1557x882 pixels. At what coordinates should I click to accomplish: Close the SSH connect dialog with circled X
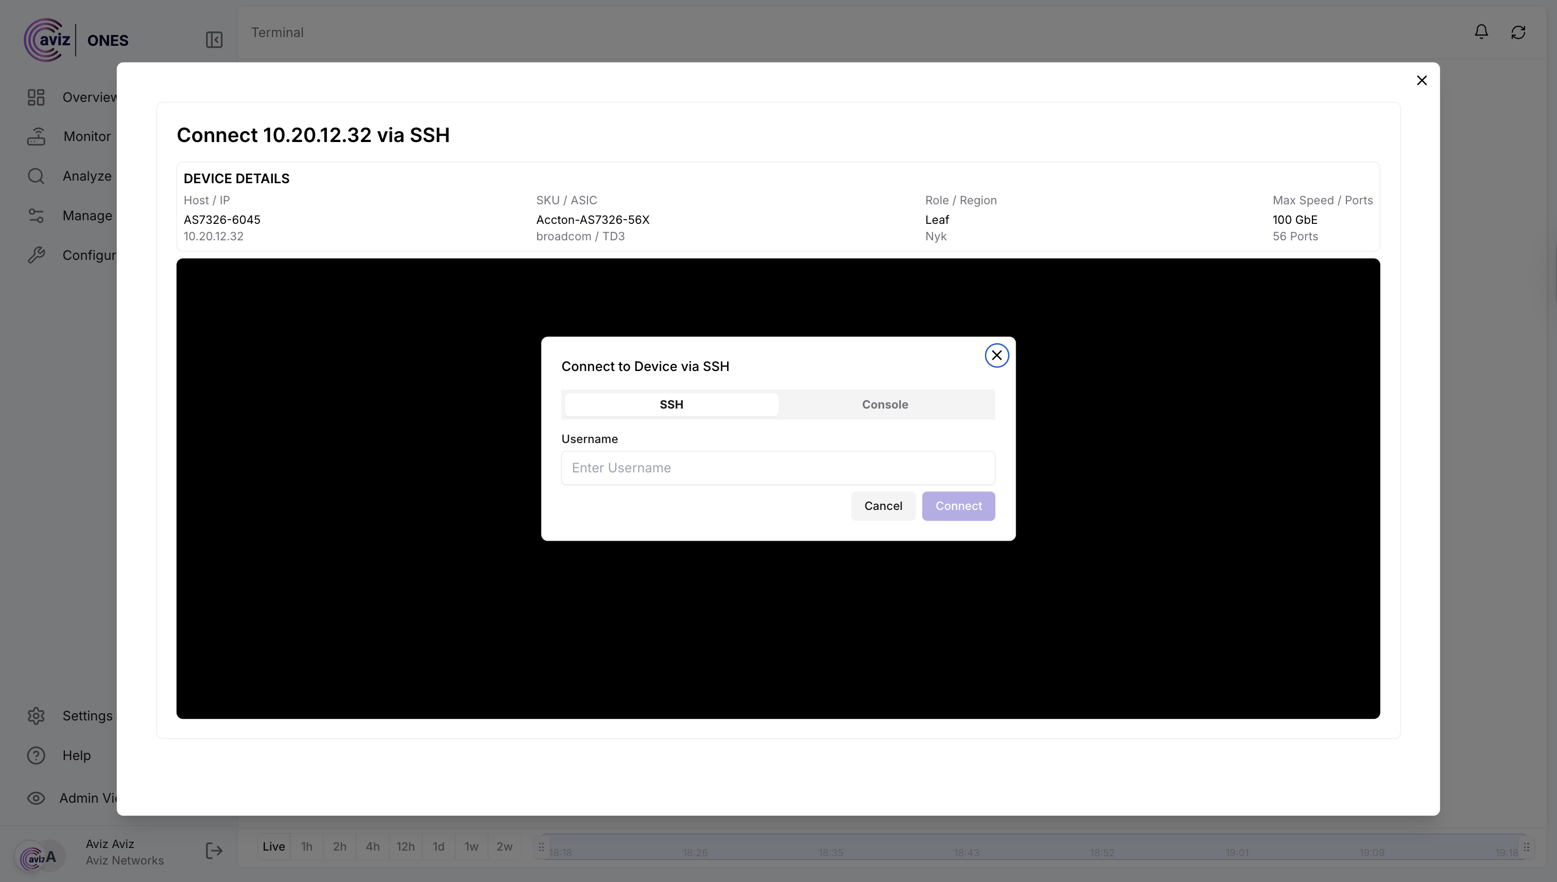[x=996, y=356]
